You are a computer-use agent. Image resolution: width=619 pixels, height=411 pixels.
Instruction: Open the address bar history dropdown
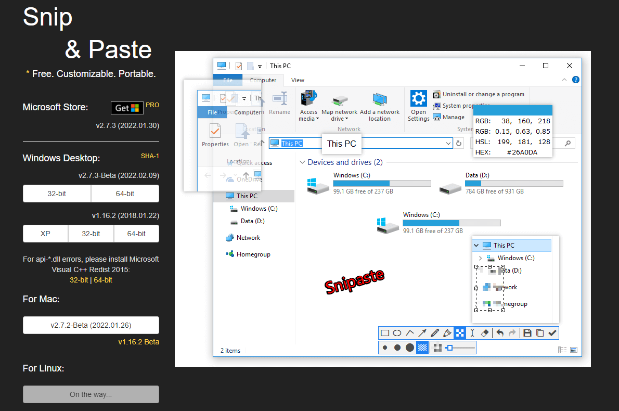(x=448, y=143)
